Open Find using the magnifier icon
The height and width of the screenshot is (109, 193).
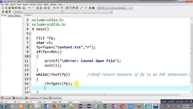38,8
